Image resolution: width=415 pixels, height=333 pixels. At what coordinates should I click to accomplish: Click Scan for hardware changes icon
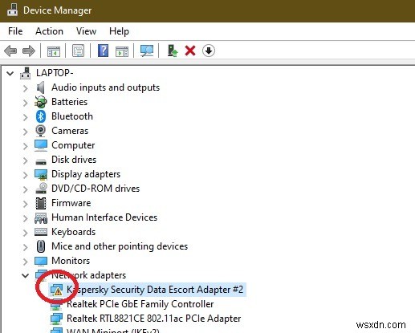pos(147,51)
